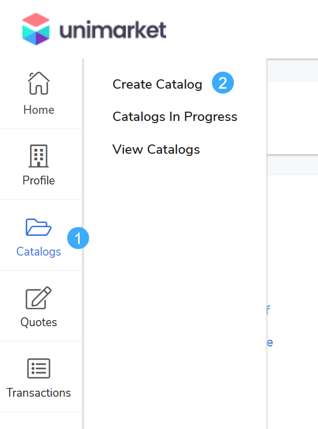
Task: Click the unimarket wordmark text
Action: point(113,30)
